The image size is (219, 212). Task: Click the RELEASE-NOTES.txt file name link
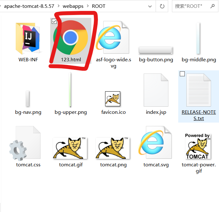click(x=199, y=115)
